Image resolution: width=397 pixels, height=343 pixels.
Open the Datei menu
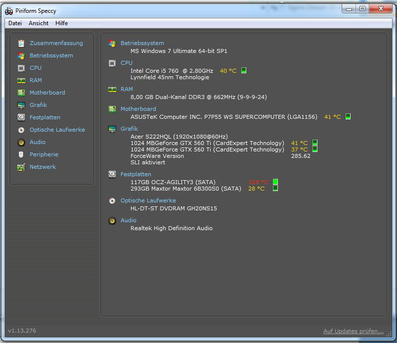[15, 23]
